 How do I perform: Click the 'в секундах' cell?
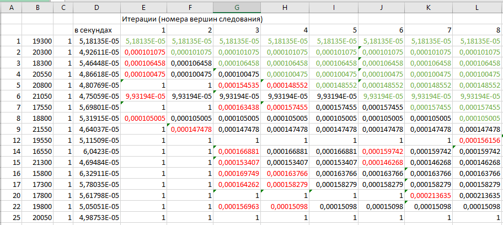point(97,30)
